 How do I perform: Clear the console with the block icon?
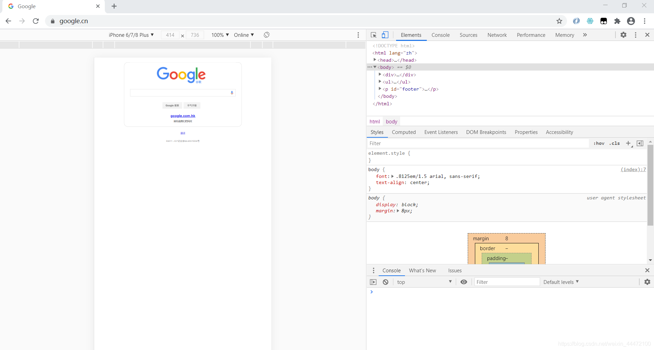(386, 282)
